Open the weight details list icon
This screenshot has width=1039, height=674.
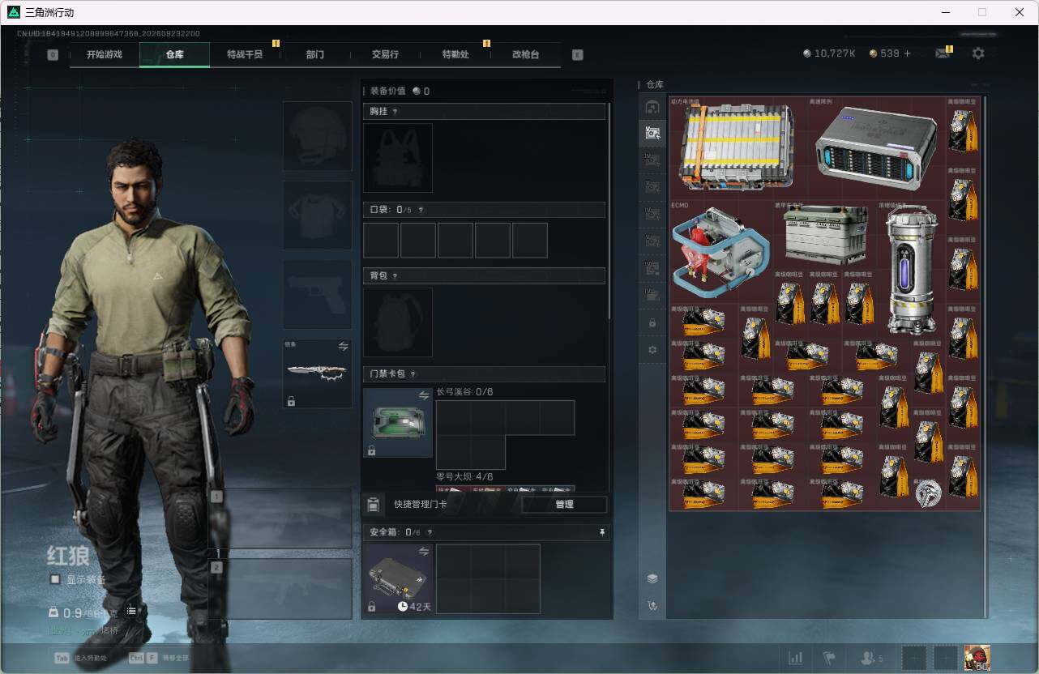click(131, 611)
